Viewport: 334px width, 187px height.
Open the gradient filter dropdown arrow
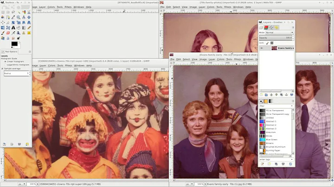point(292,106)
